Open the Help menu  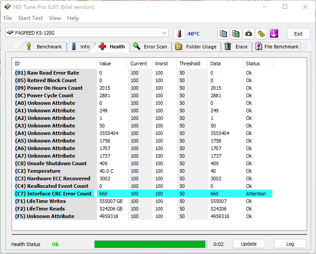click(x=73, y=18)
